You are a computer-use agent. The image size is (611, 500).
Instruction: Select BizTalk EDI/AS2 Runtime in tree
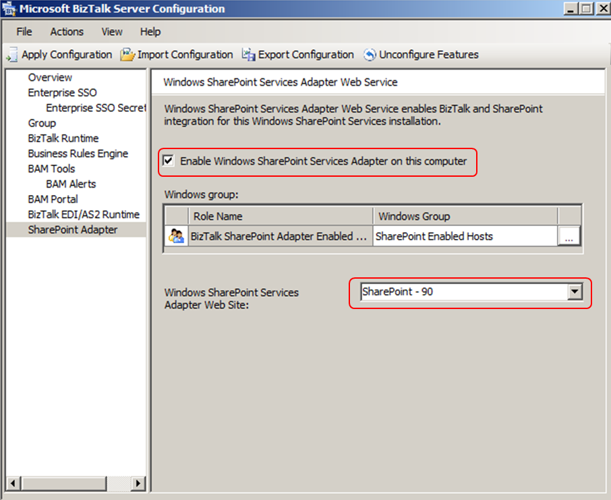[x=84, y=215]
